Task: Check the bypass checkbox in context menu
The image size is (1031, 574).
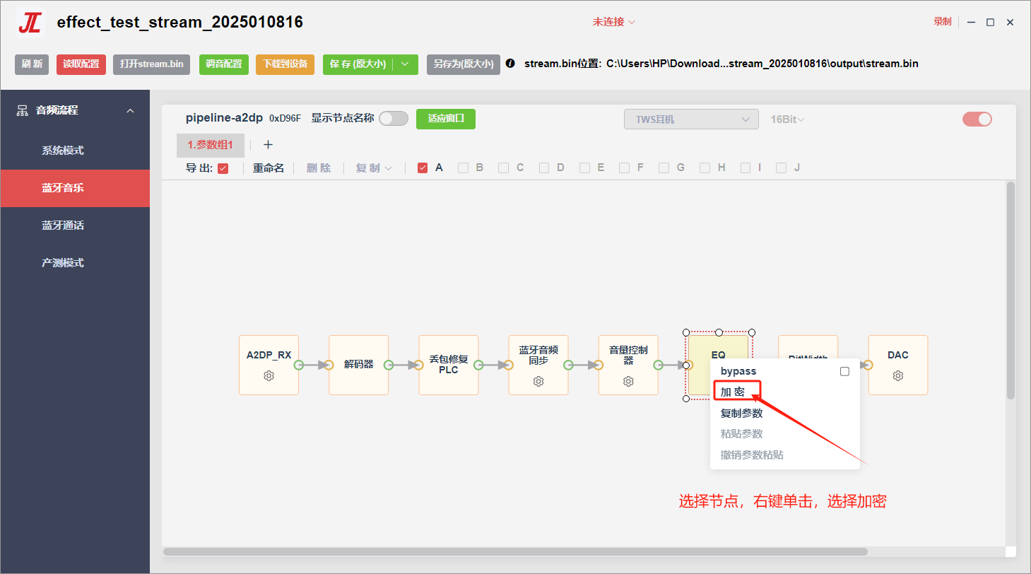Action: (844, 371)
